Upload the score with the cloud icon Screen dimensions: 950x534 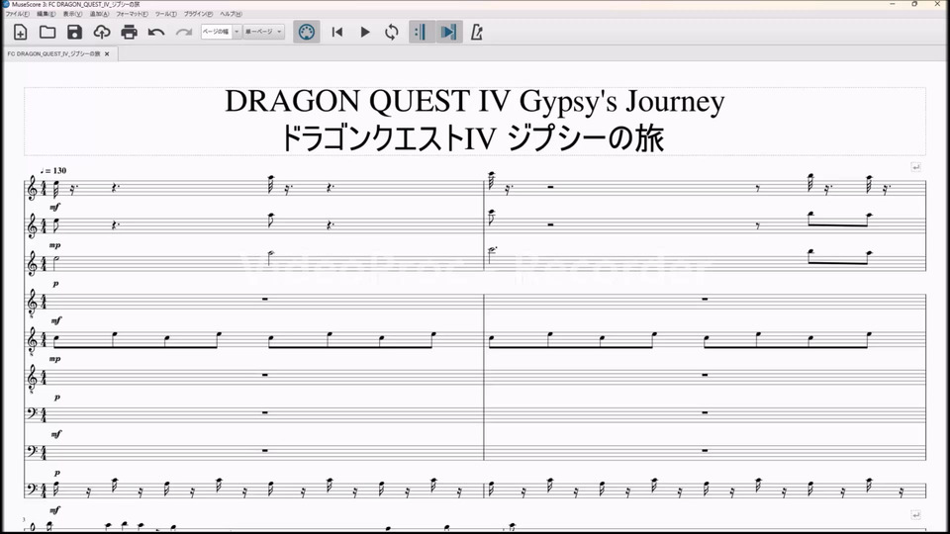102,32
